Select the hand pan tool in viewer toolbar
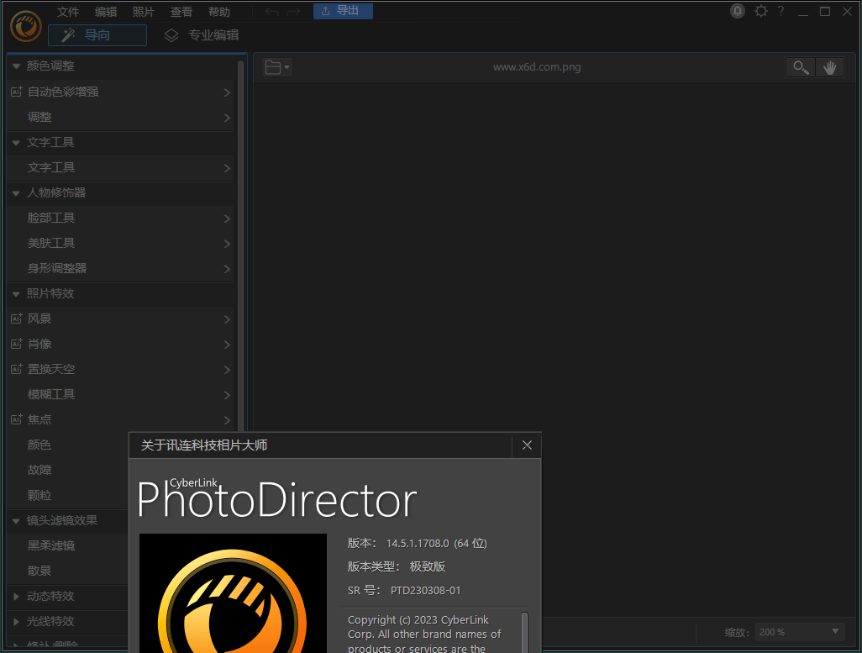The image size is (862, 653). coord(830,66)
